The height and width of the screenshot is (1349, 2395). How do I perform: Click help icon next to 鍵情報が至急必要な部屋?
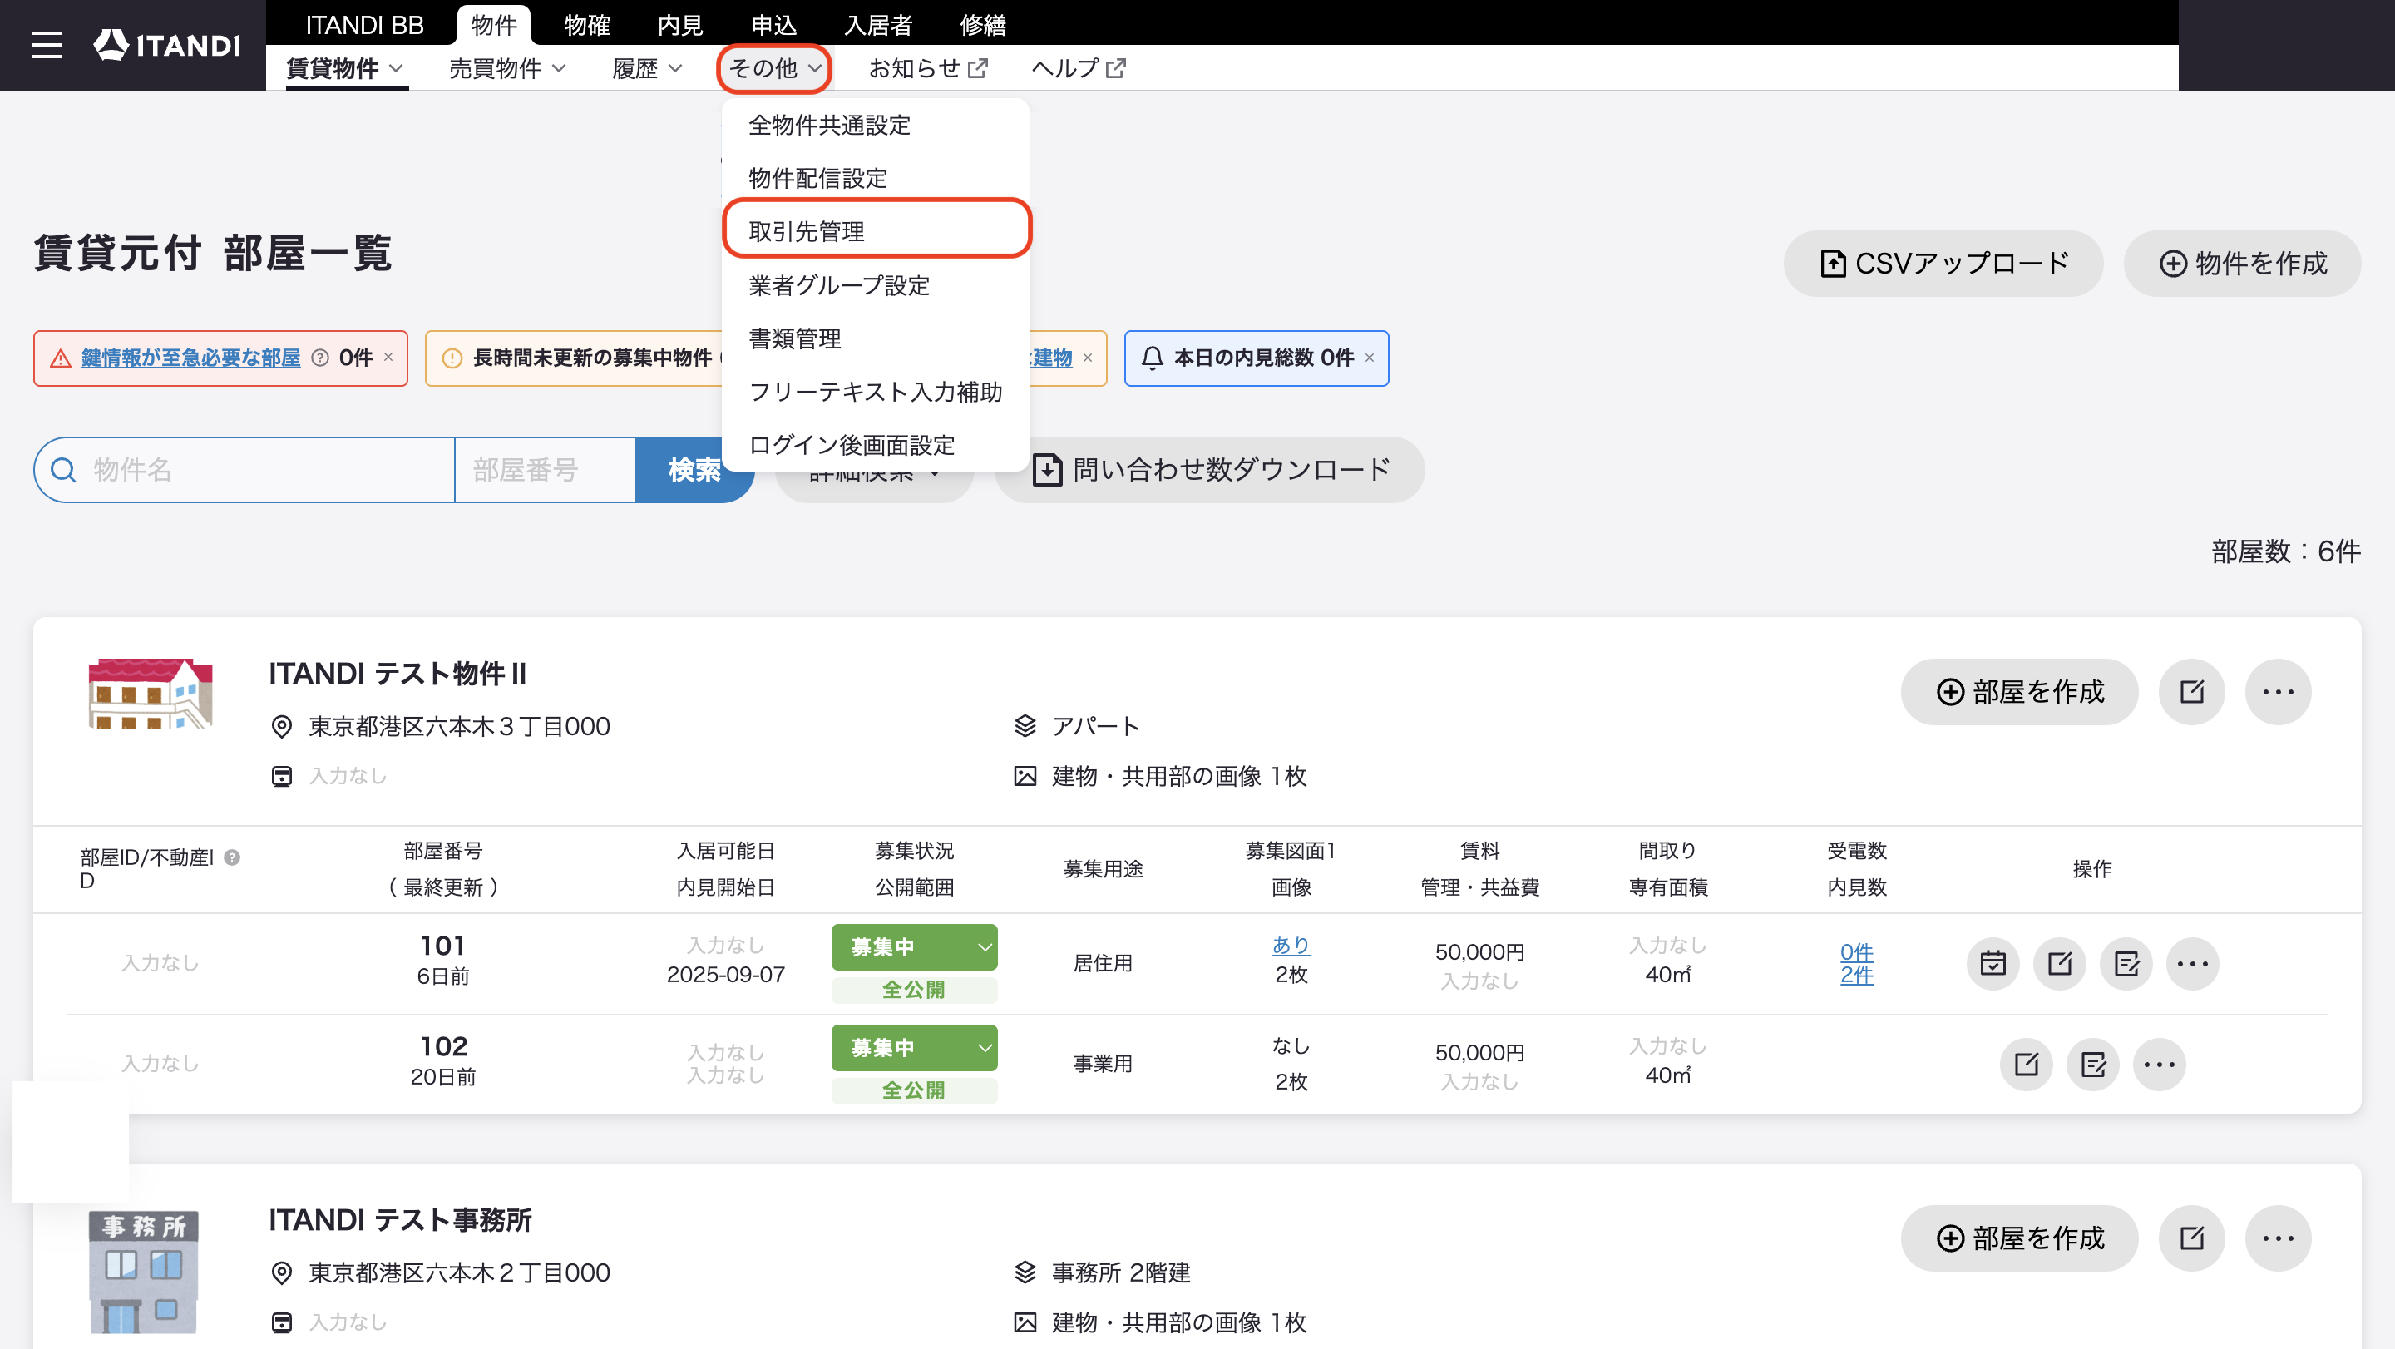(x=320, y=358)
